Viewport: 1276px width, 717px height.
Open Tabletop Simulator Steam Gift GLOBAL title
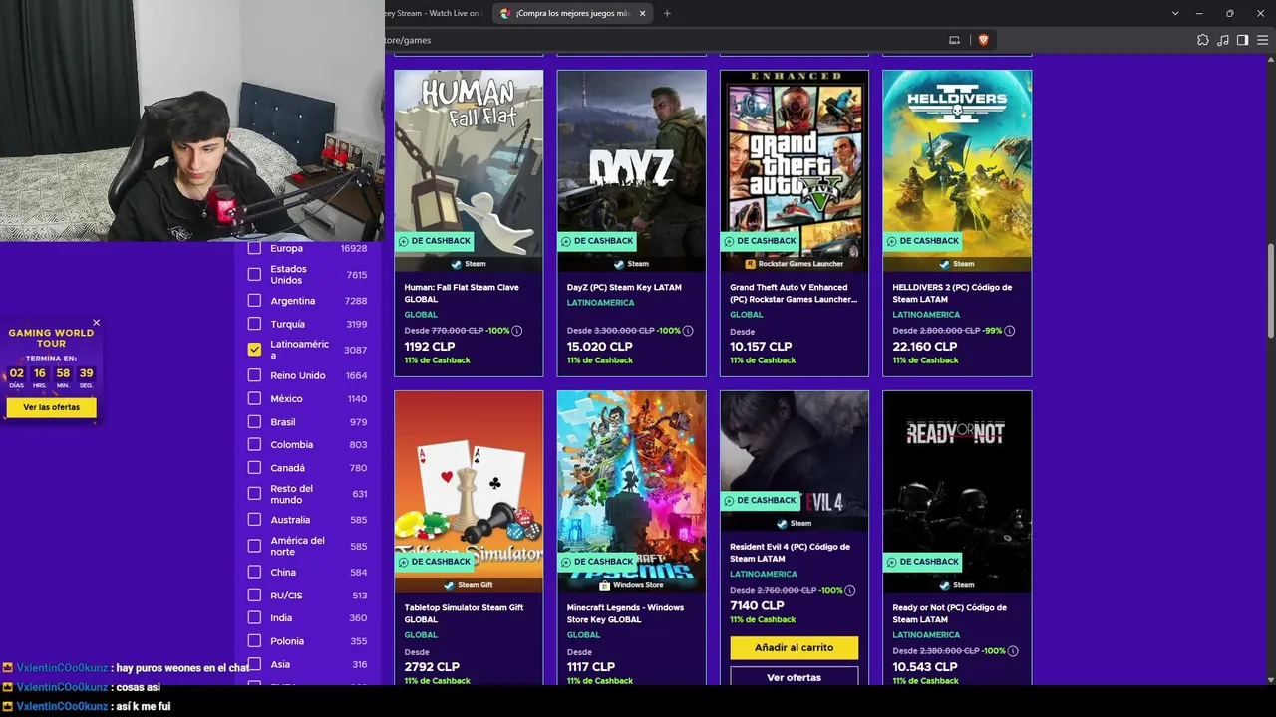[464, 613]
